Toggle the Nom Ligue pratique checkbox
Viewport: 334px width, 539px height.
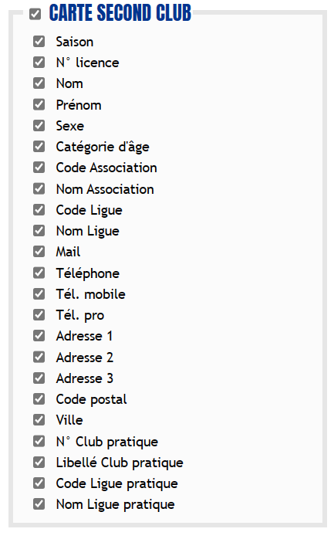click(39, 504)
